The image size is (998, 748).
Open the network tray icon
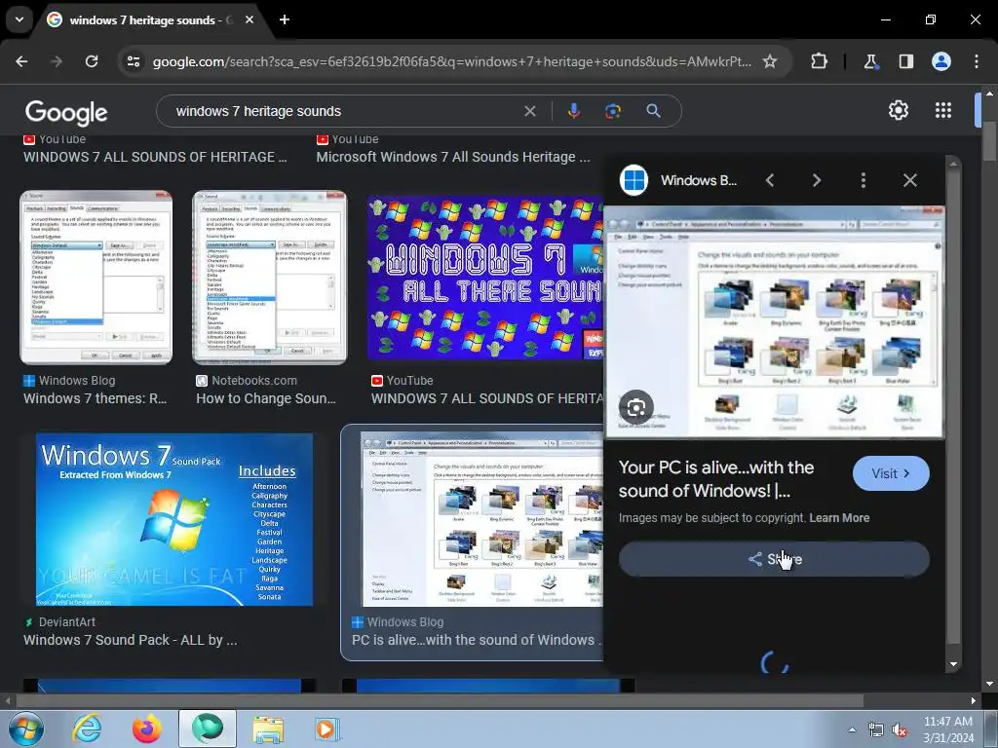coord(876,730)
